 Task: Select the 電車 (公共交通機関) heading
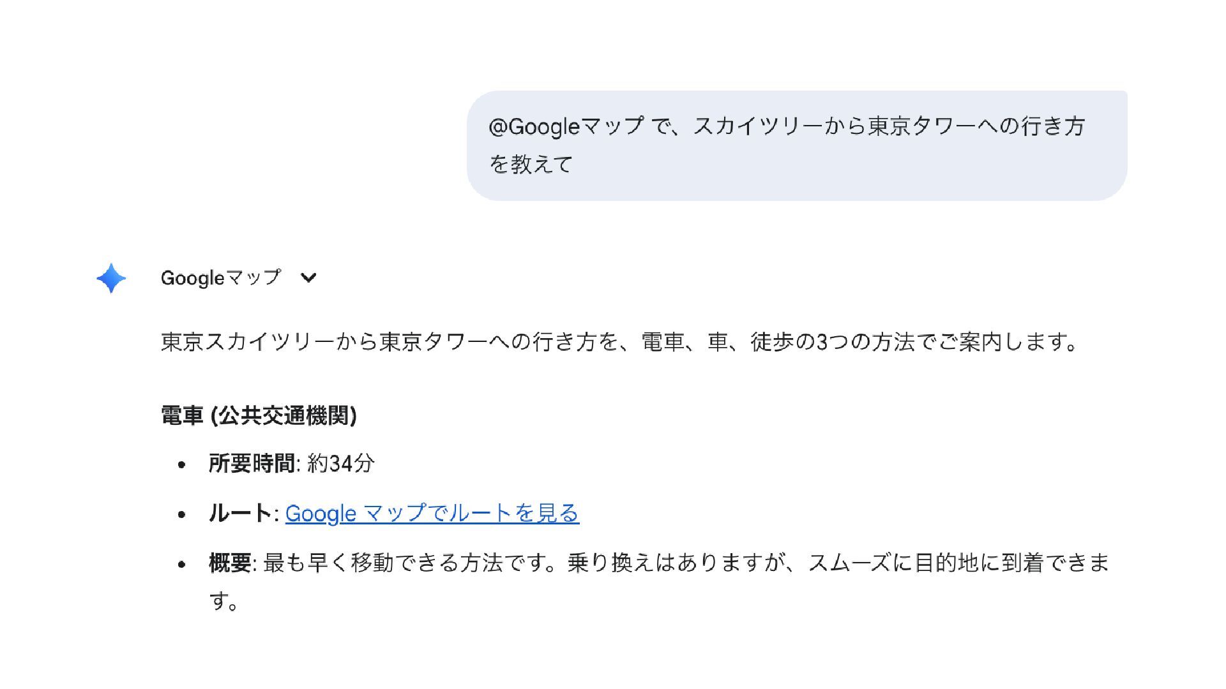pos(259,416)
